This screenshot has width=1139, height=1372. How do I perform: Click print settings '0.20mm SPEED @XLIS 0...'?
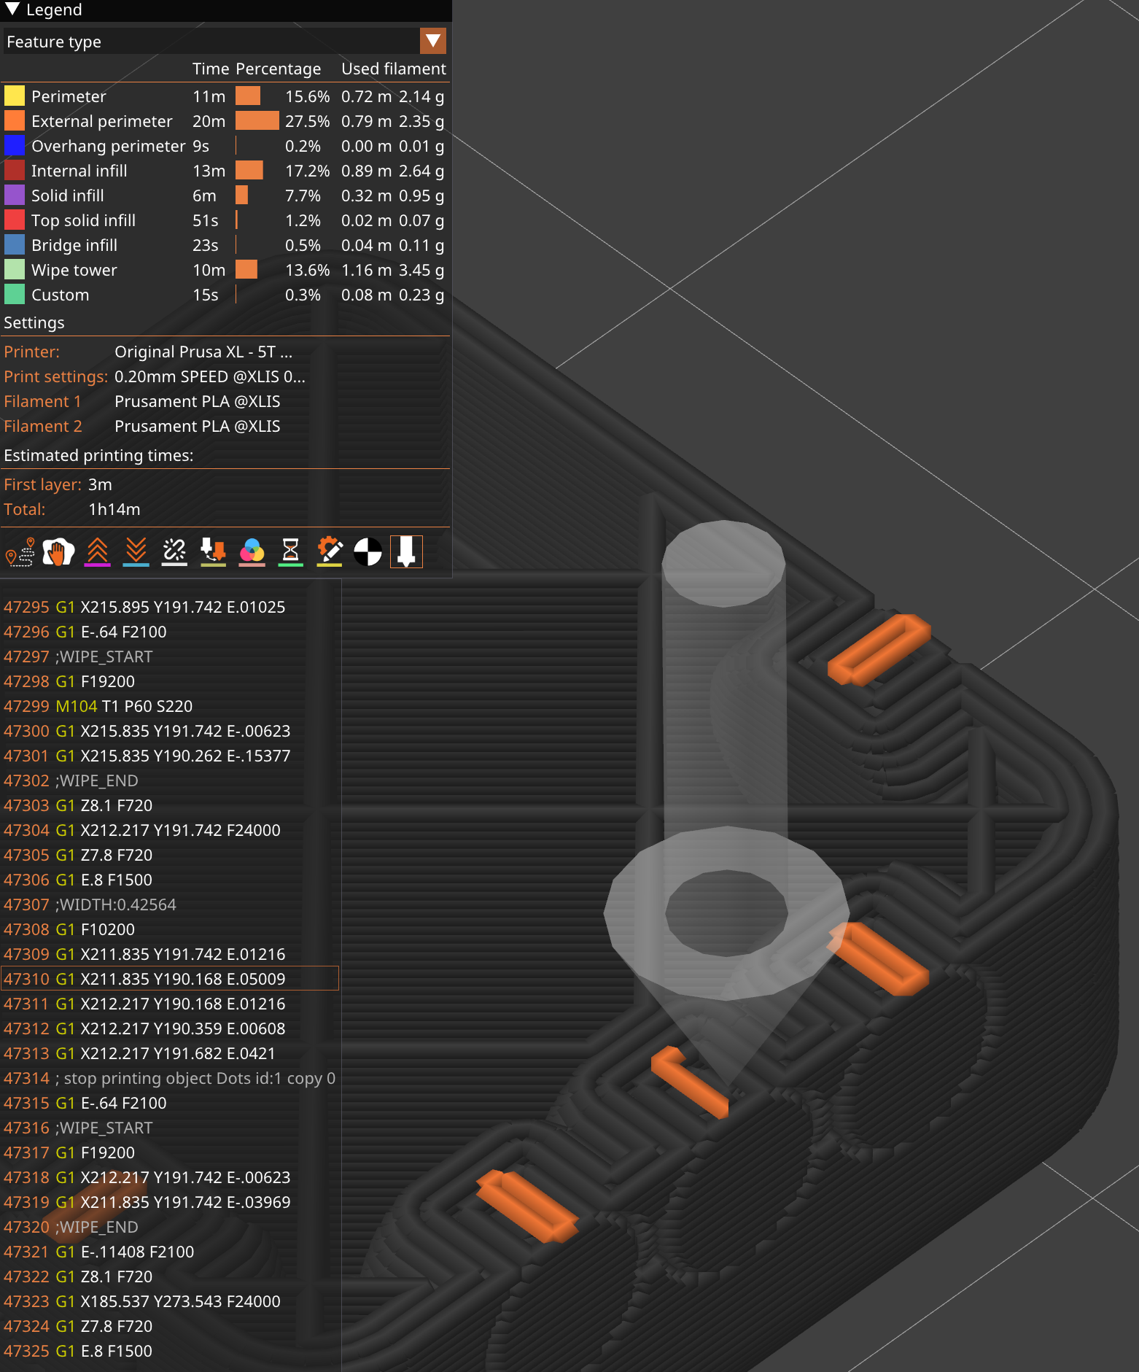[x=210, y=376]
